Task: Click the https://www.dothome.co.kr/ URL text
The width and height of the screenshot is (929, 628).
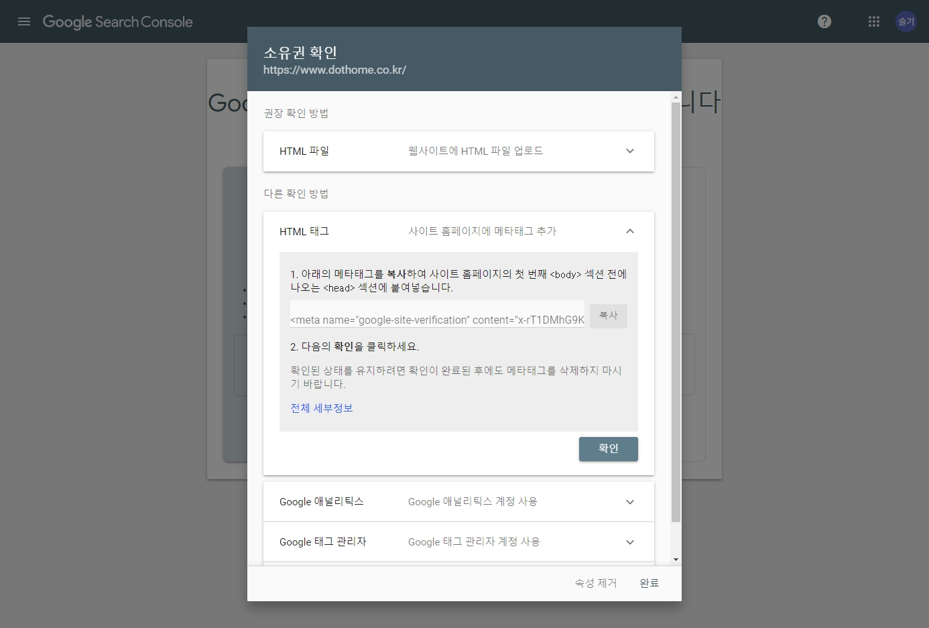Action: [x=334, y=70]
